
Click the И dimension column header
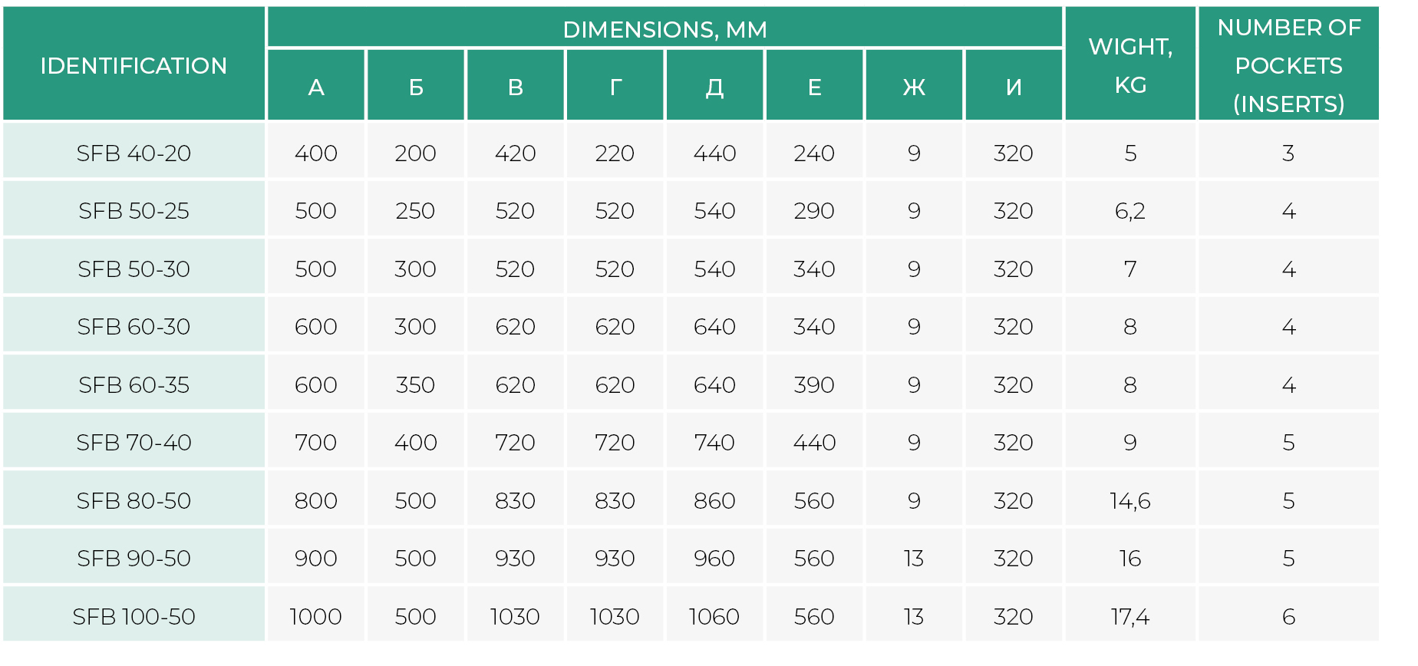pyautogui.click(x=1014, y=87)
